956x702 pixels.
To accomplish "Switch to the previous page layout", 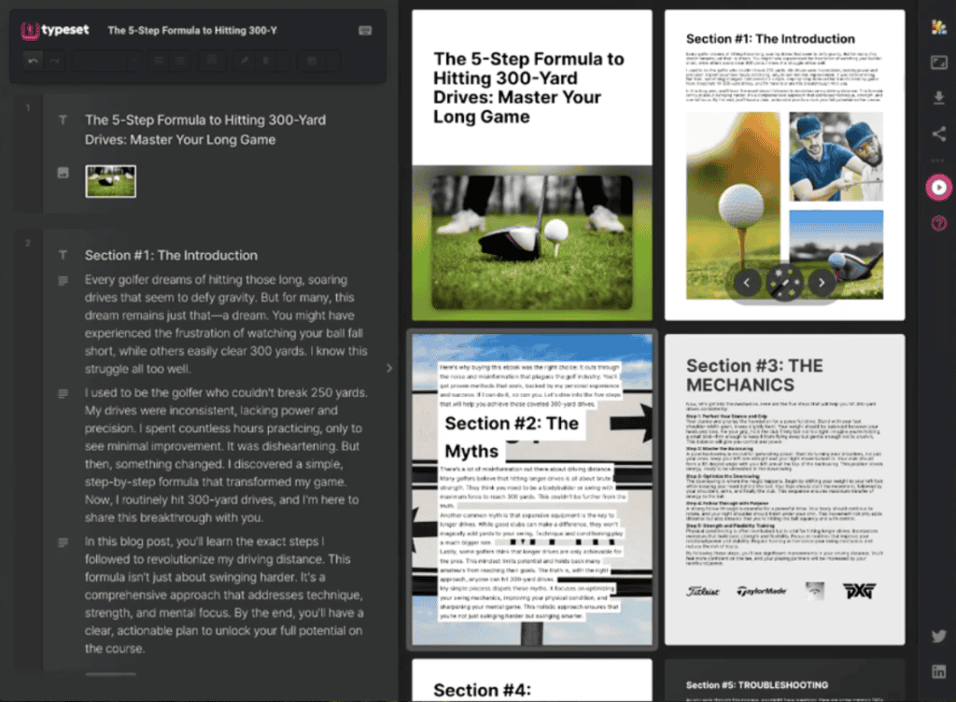I will (747, 281).
